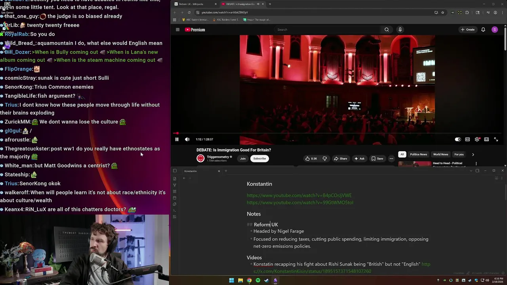507x285 pixels.
Task: Open the YouTube account avatar menu
Action: pyautogui.click(x=494, y=30)
